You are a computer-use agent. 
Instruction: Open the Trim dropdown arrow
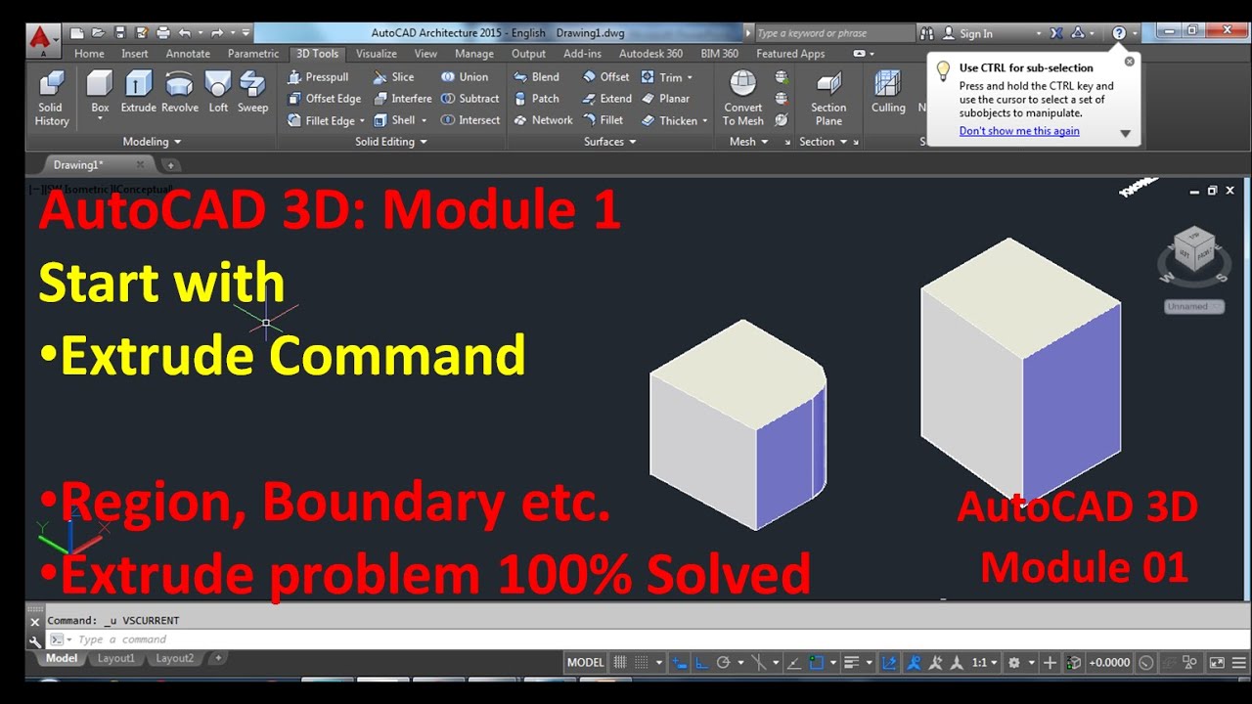coord(690,77)
